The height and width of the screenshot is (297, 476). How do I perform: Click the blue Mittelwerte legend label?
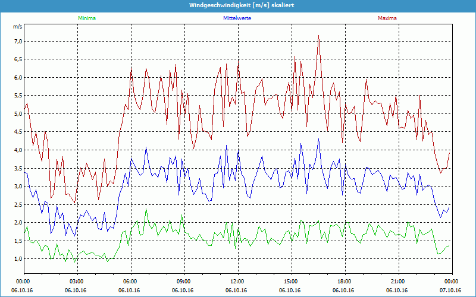[x=237, y=18]
